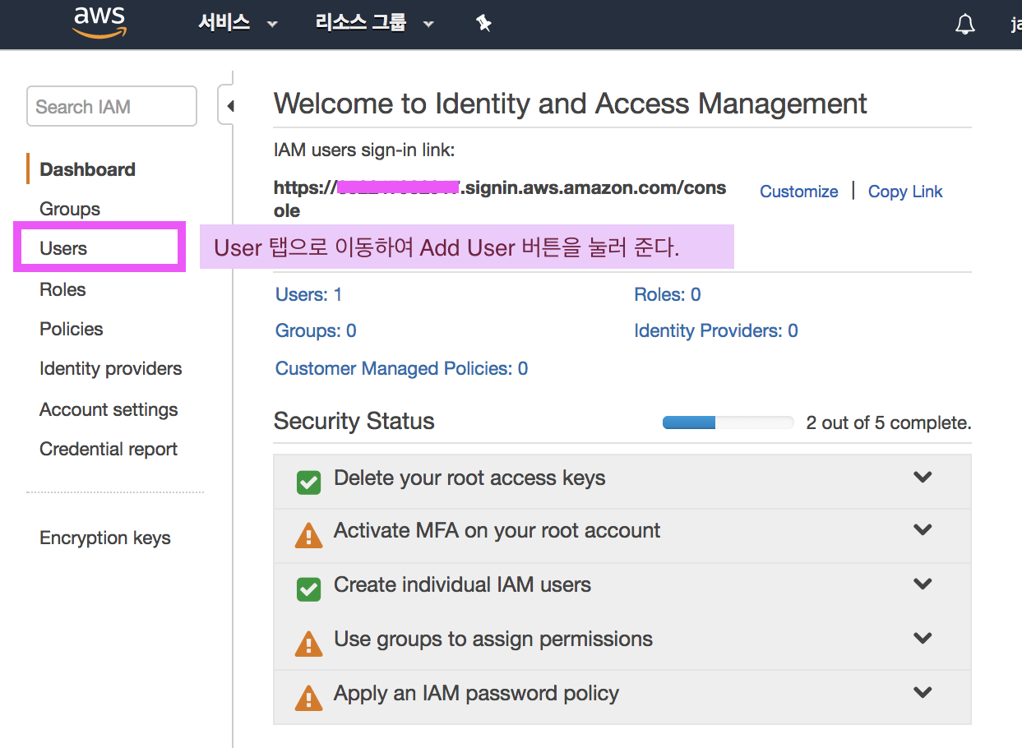Click the pushpin shortcut icon
The height and width of the screenshot is (748, 1022).
click(483, 24)
